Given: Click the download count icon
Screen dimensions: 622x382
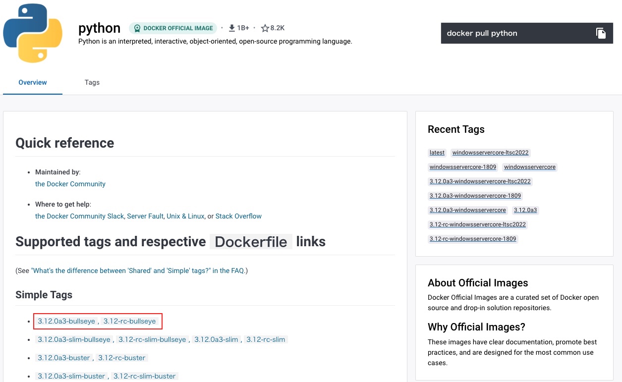Looking at the screenshot, I should [231, 28].
